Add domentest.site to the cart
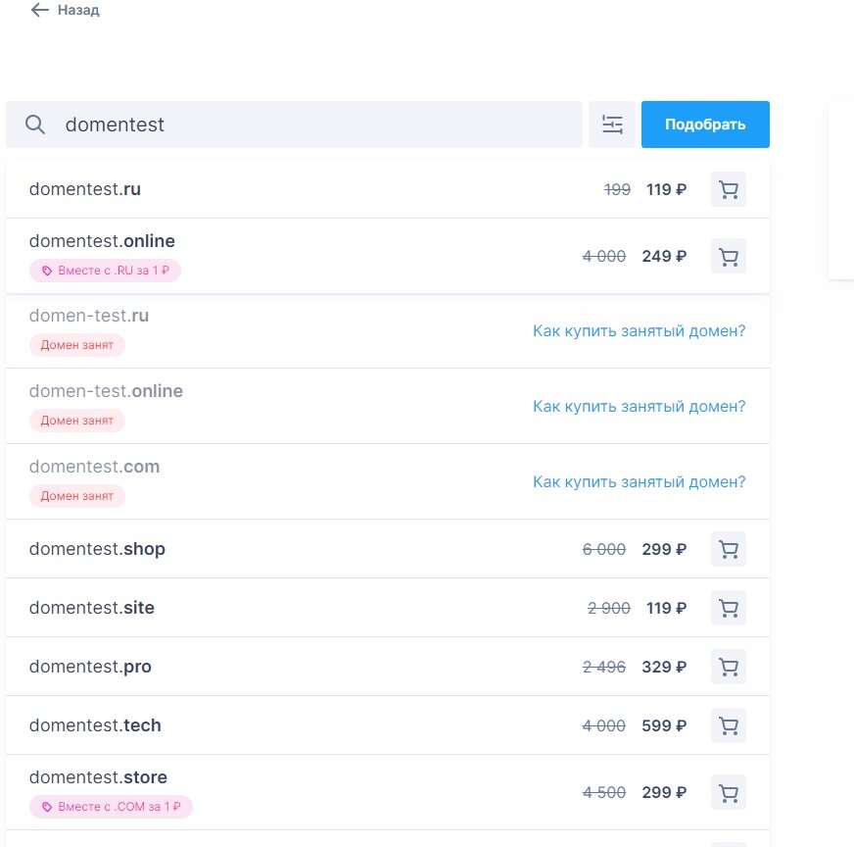This screenshot has height=847, width=854. pos(728,608)
